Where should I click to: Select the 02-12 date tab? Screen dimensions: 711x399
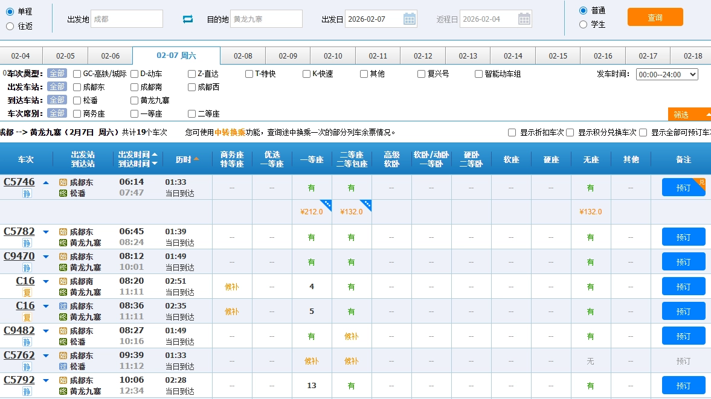tap(422, 54)
